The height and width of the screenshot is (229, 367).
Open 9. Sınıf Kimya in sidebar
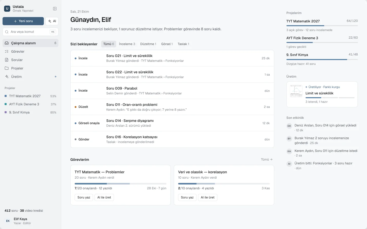30,112
